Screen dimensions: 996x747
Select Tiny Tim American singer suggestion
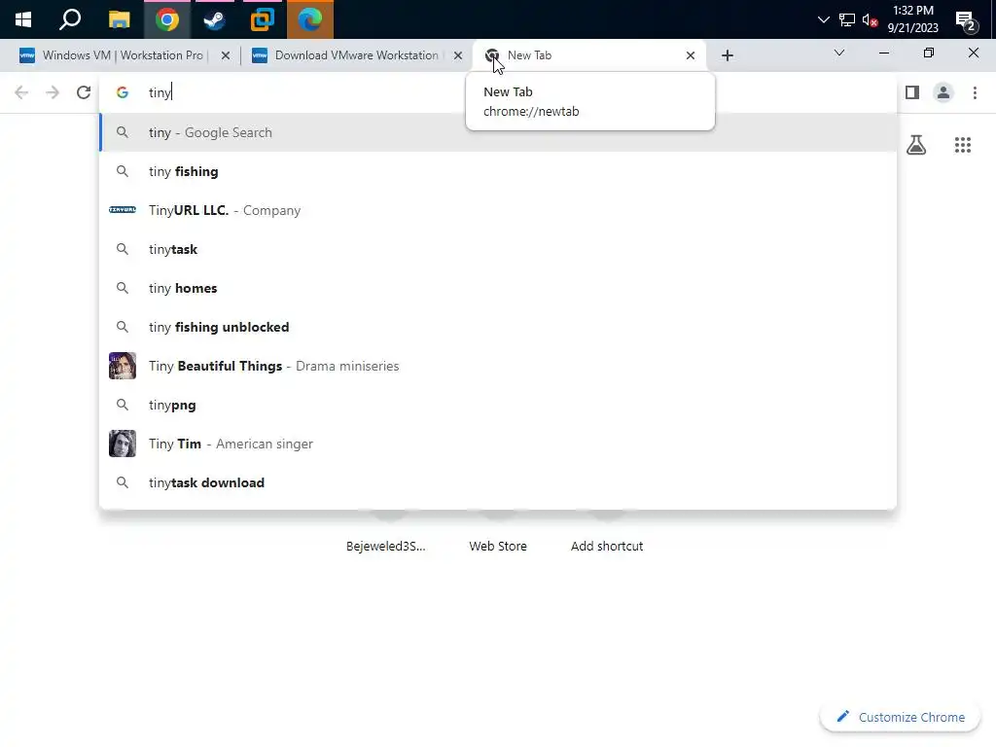[x=498, y=444]
